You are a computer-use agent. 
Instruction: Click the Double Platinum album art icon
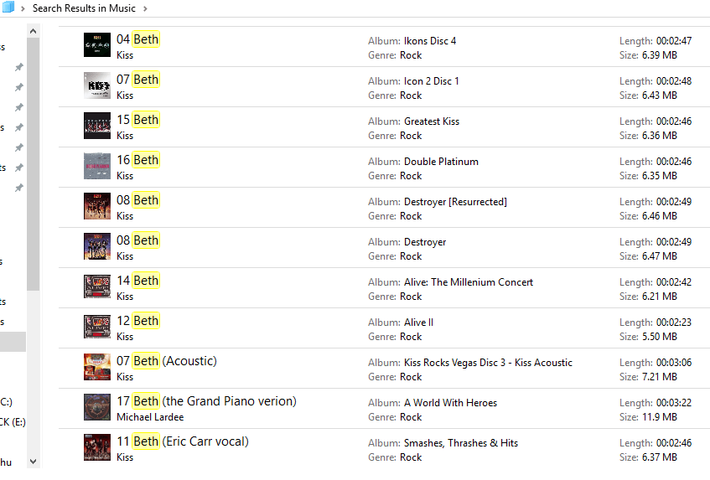[97, 166]
